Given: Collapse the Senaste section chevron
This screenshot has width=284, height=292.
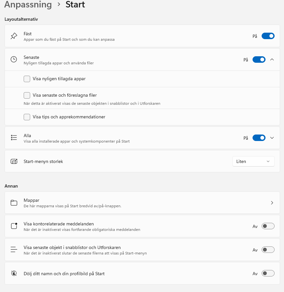Looking at the screenshot, I should [272, 59].
